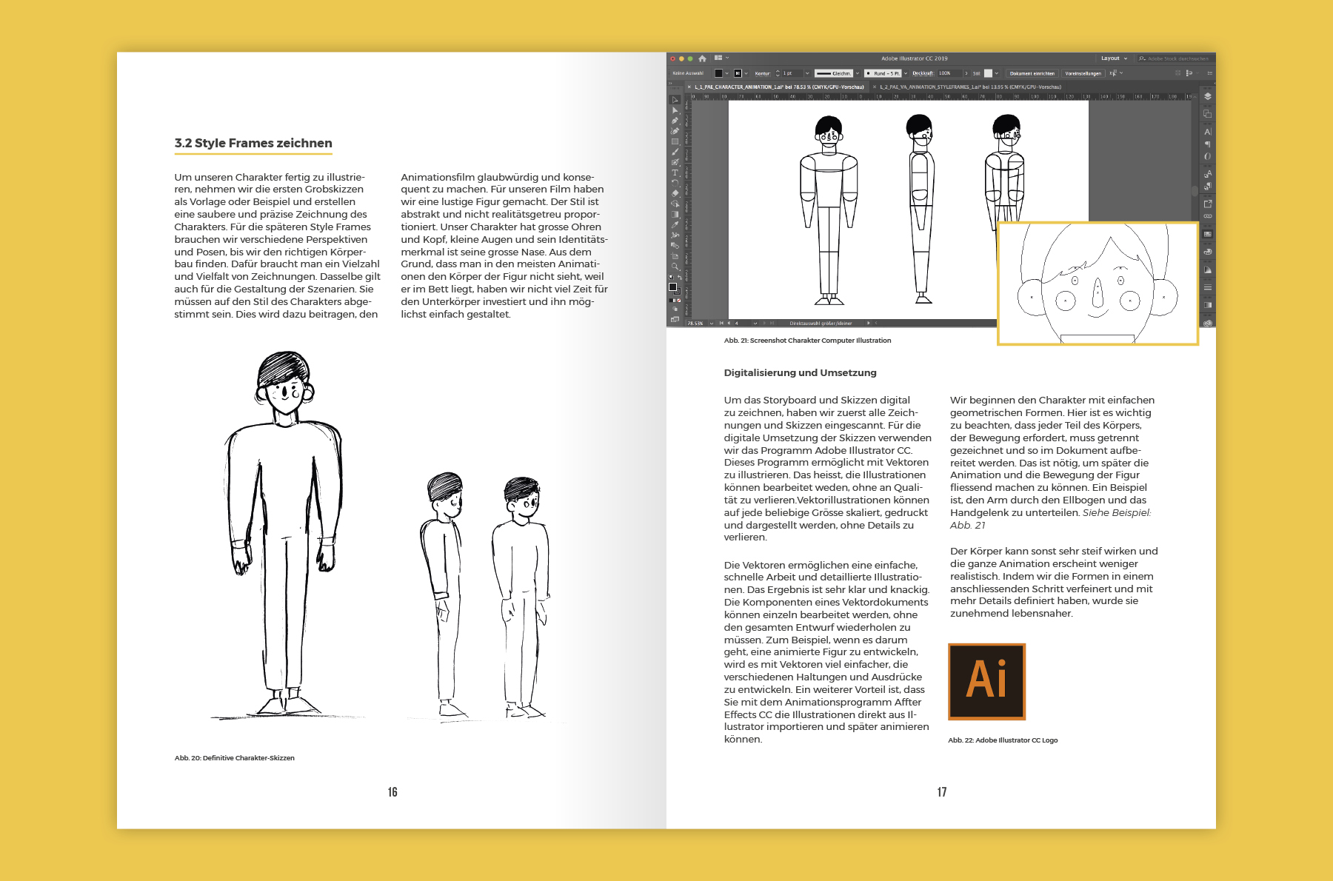Switch to L_1_PAE_CHARACTER_ANIMATION tab
The image size is (1333, 881).
click(x=779, y=87)
